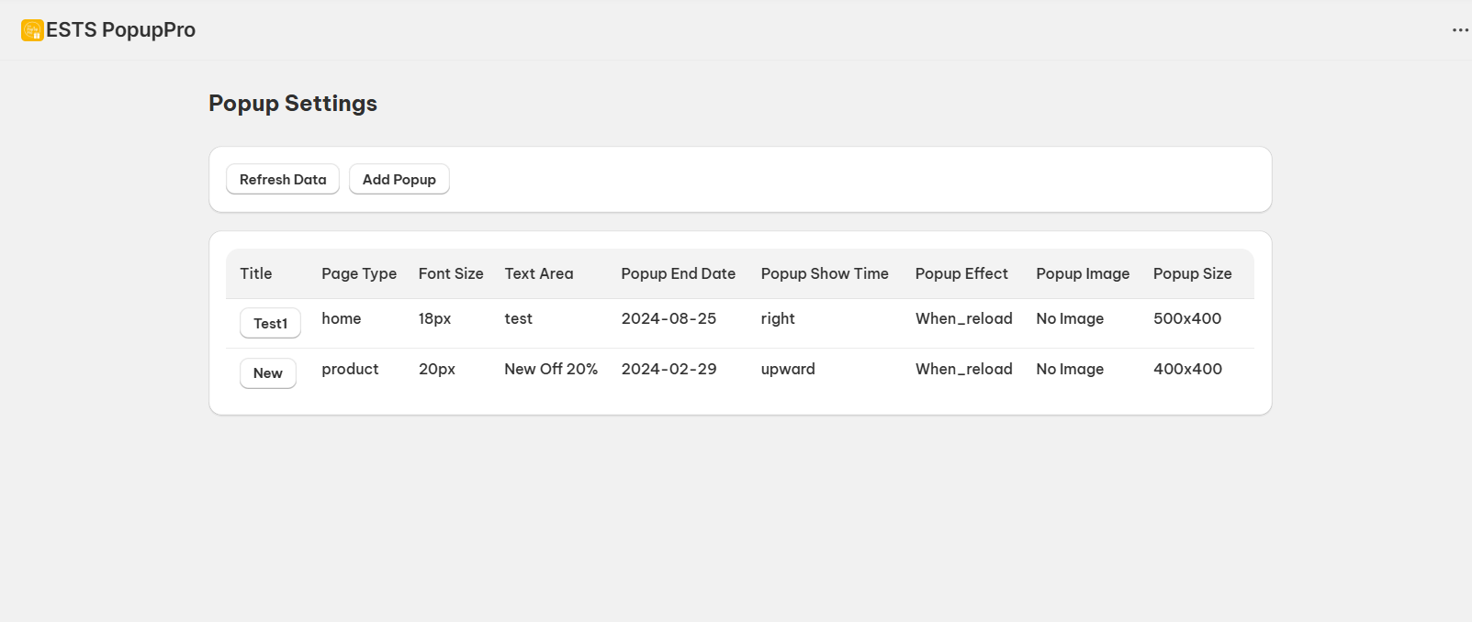
Task: Click the Popup End Date column header
Action: coord(679,273)
